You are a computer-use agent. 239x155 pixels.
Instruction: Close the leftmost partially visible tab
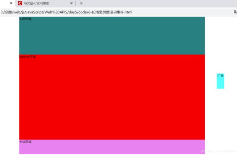[11, 3]
